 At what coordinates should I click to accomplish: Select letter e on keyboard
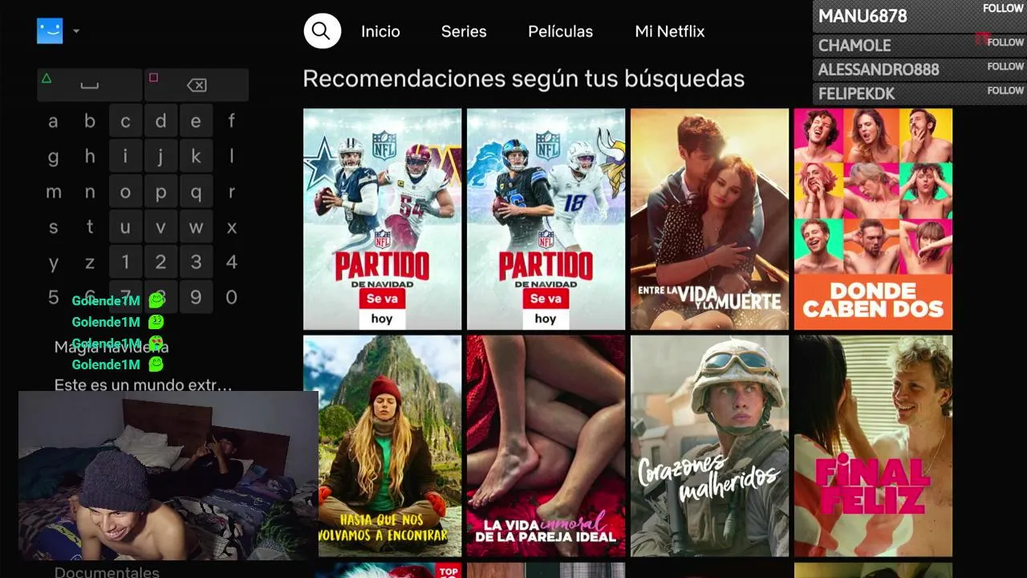coord(196,121)
